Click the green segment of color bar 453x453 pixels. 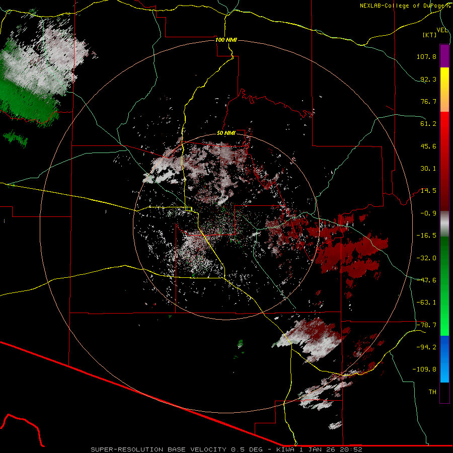click(x=444, y=286)
